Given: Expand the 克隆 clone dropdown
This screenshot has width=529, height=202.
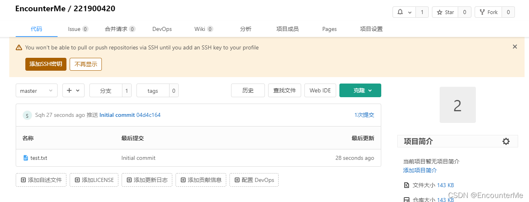Looking at the screenshot, I should (x=360, y=90).
